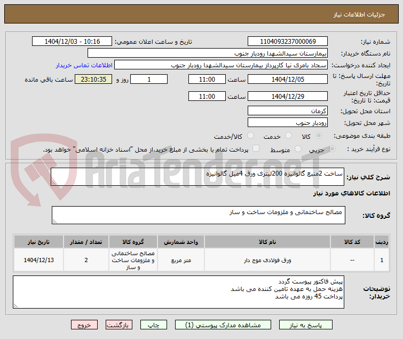Click the گروه کالا textbox
Image resolution: width=403 pixels, height=339 pixels.
click(199, 215)
